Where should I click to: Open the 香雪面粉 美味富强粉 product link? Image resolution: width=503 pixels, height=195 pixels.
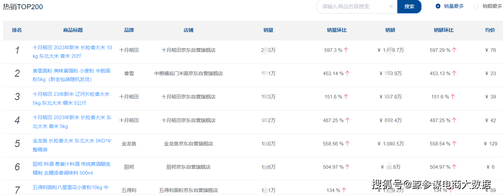(72, 75)
